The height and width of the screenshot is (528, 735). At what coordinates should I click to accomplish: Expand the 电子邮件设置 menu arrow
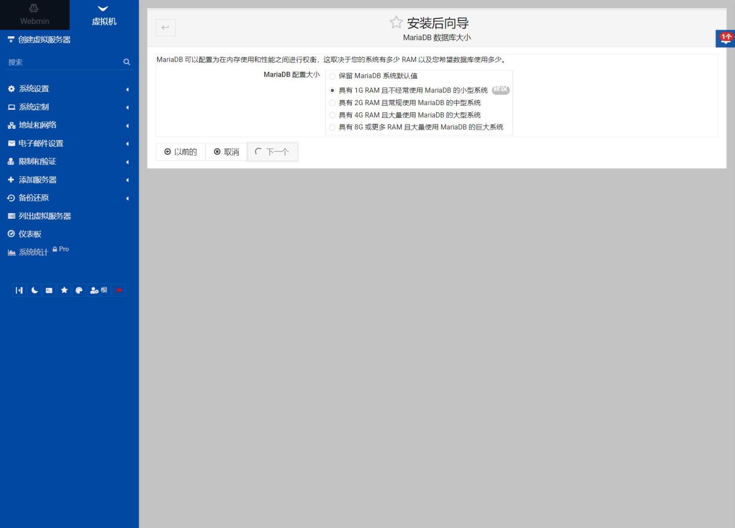tap(127, 144)
